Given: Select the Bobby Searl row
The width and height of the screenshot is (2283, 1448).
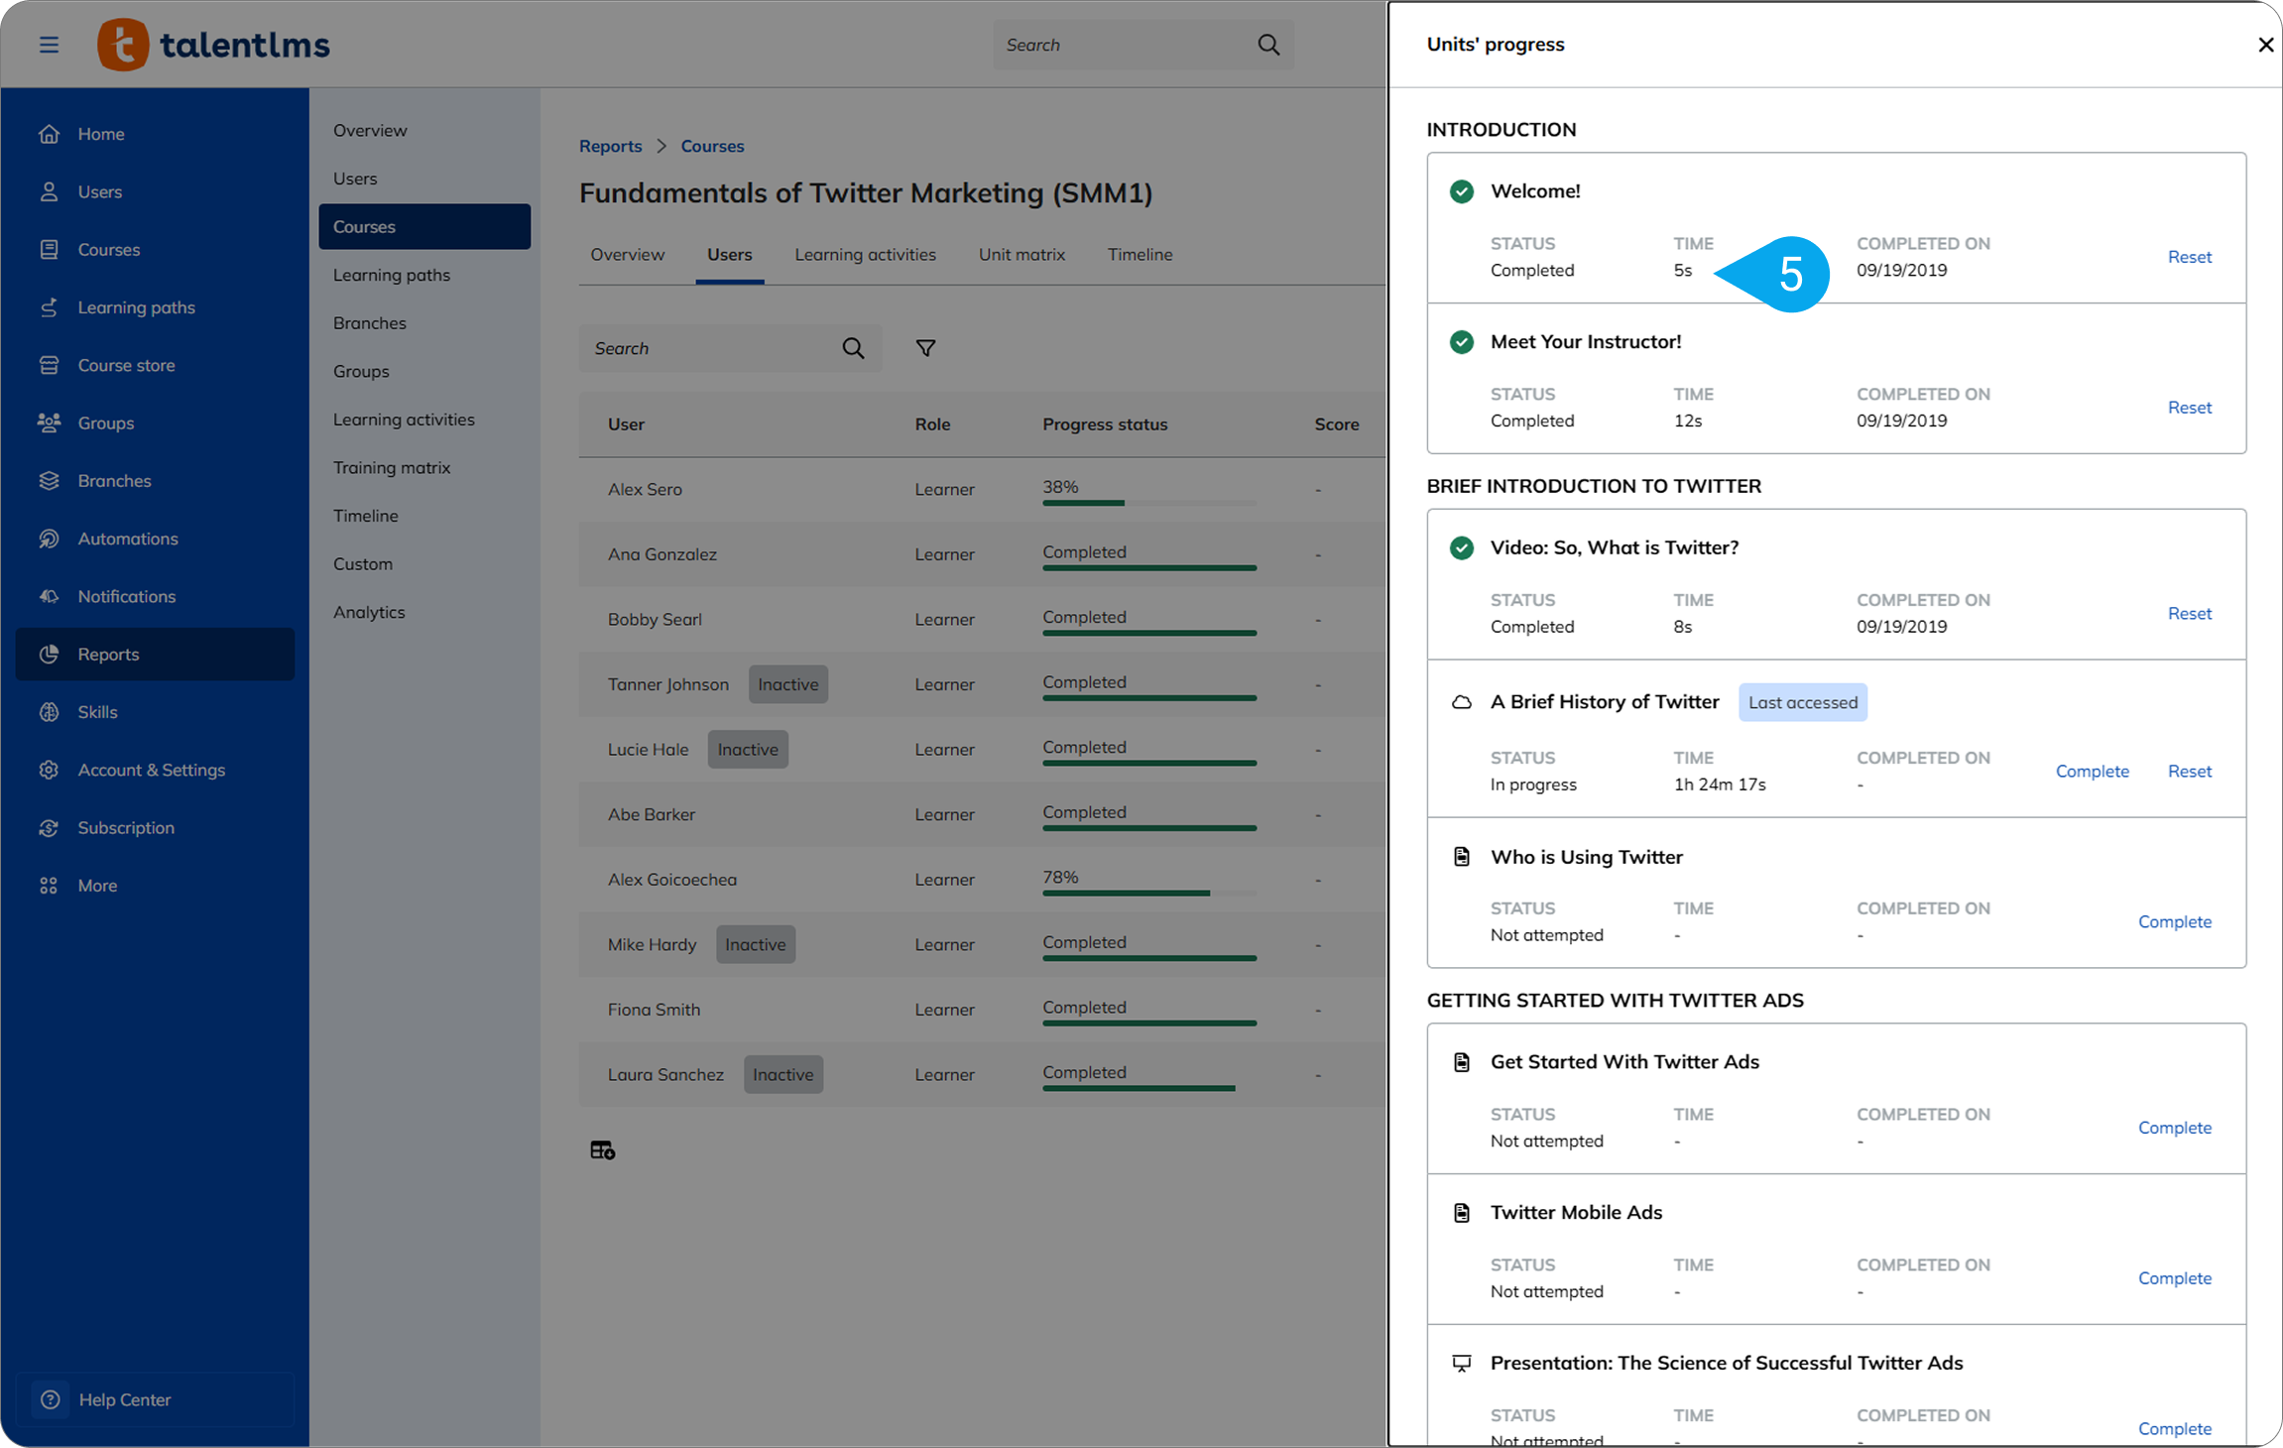Looking at the screenshot, I should point(982,619).
